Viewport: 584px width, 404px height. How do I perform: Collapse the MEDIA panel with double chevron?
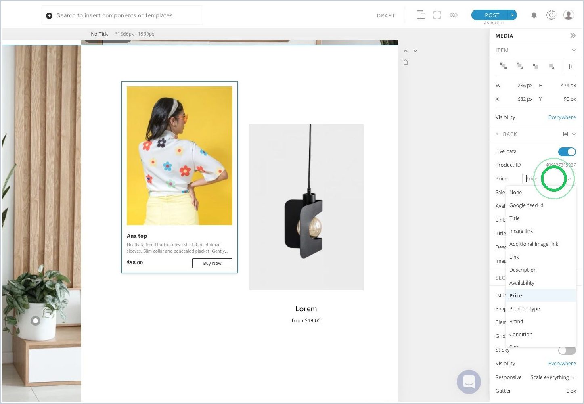pyautogui.click(x=573, y=36)
